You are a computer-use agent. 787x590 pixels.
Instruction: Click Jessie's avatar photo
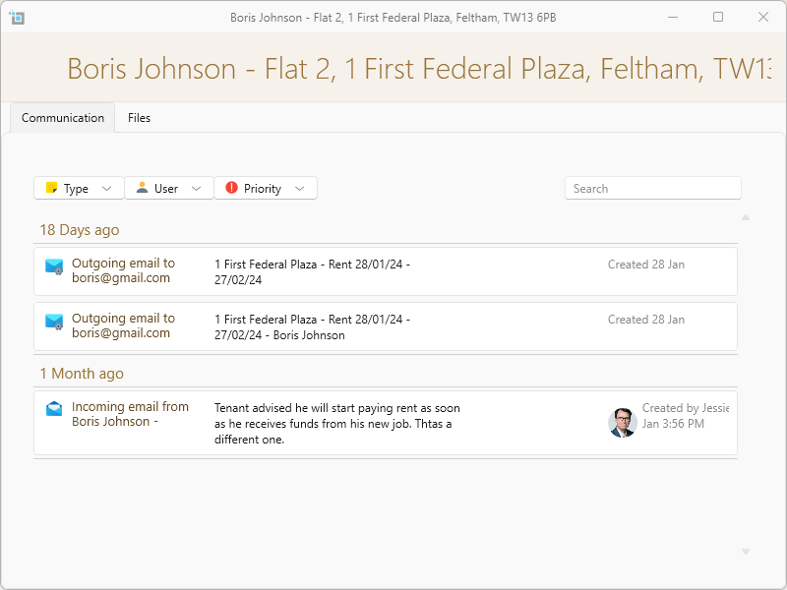(x=622, y=423)
